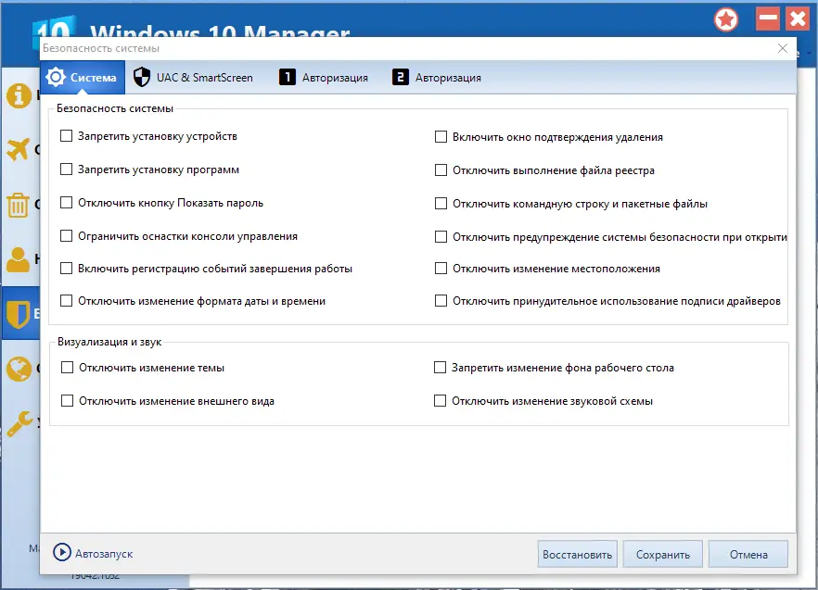Click the red star icon in title bar
The image size is (818, 590).
(727, 19)
